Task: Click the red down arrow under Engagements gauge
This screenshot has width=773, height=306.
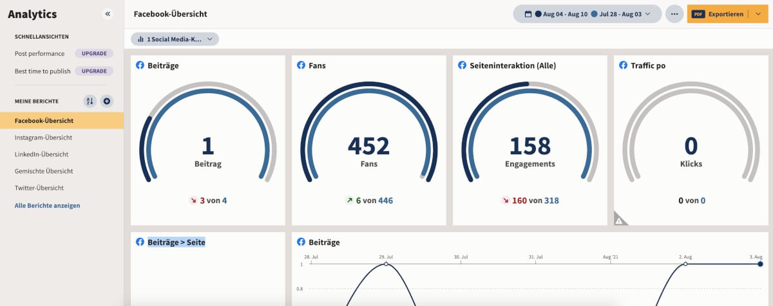Action: pyautogui.click(x=505, y=201)
